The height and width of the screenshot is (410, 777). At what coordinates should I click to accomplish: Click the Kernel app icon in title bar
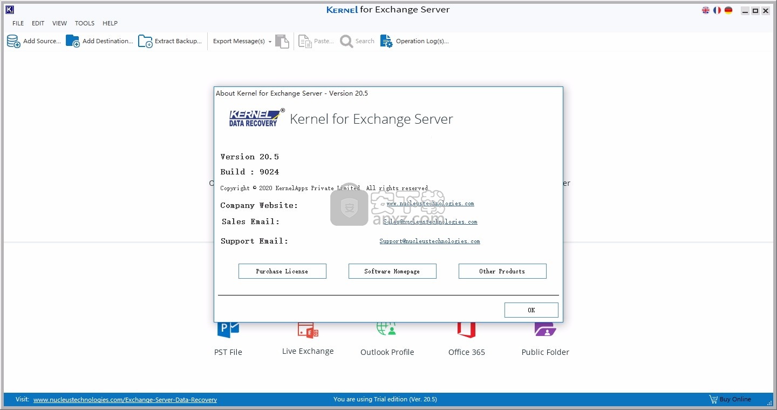(x=9, y=10)
